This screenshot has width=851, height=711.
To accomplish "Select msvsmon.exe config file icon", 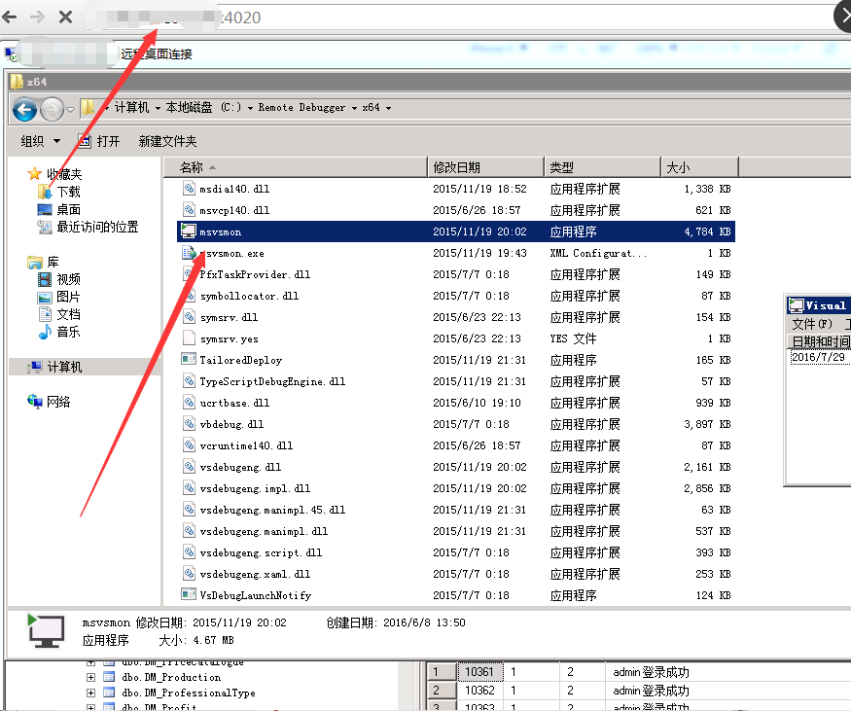I will (x=189, y=252).
